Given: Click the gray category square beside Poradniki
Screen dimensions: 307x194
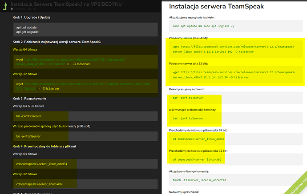Looking at the screenshot, I should 13,9.
